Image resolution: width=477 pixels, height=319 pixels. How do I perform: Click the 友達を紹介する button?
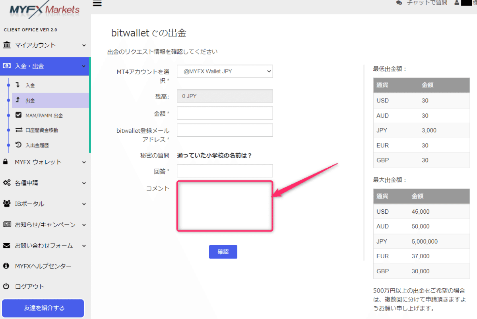43,308
